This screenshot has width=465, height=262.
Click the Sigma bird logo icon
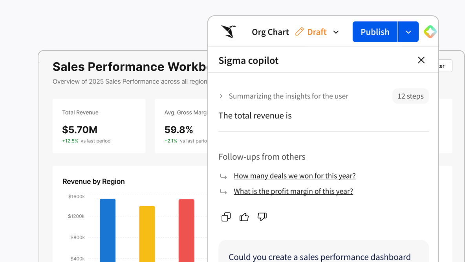tap(229, 31)
